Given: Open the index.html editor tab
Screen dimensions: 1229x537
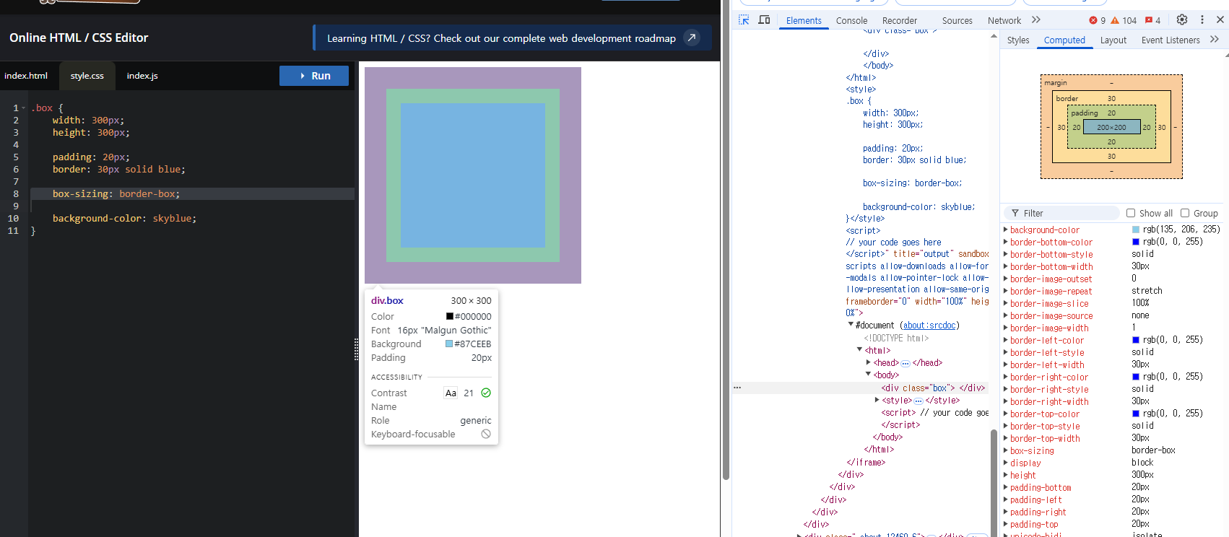Looking at the screenshot, I should click(x=26, y=76).
